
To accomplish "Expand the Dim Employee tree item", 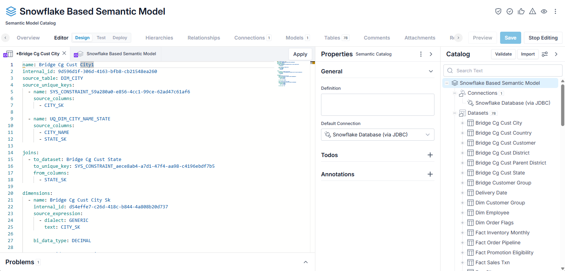I will click(x=463, y=213).
